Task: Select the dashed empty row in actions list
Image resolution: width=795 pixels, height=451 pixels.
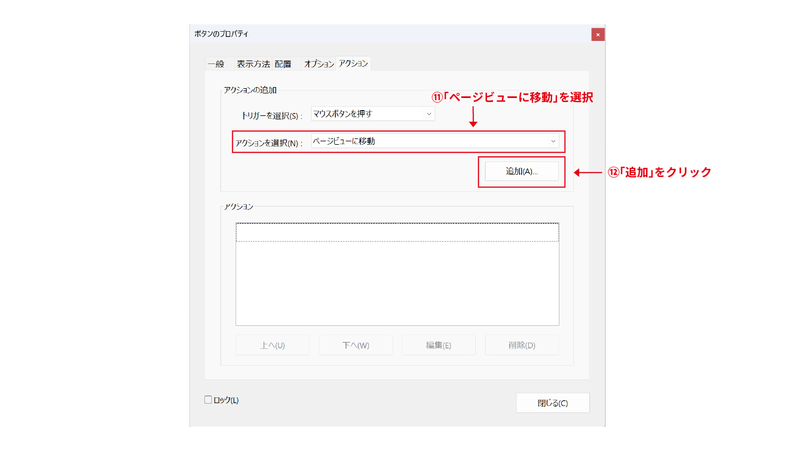Action: [x=397, y=232]
